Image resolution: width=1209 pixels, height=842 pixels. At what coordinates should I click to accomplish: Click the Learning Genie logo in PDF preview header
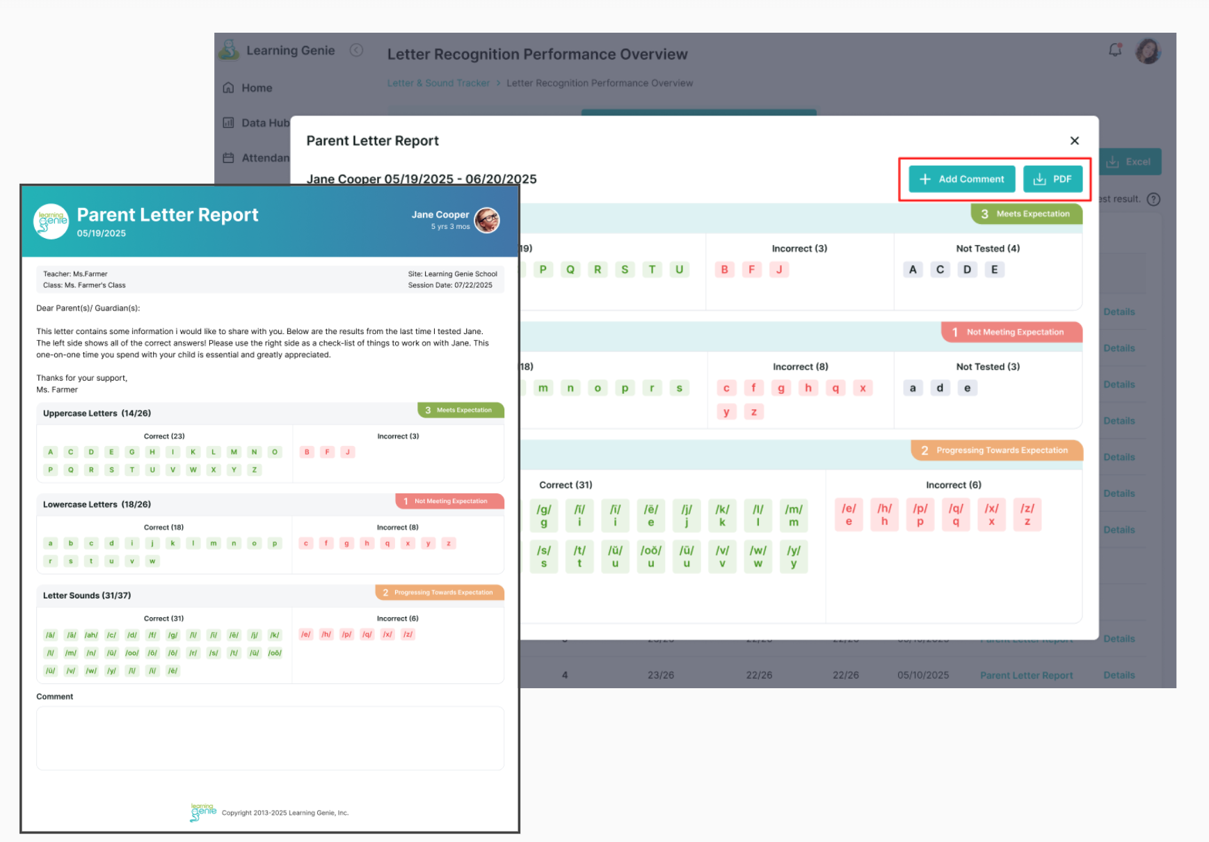(x=51, y=221)
